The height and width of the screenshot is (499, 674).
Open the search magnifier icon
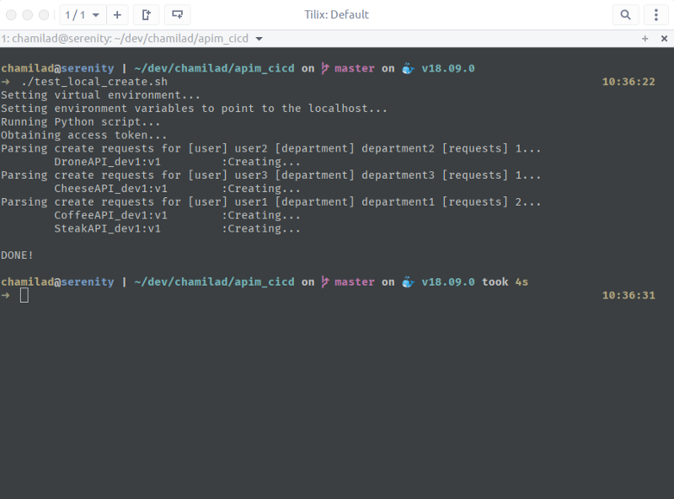(625, 15)
